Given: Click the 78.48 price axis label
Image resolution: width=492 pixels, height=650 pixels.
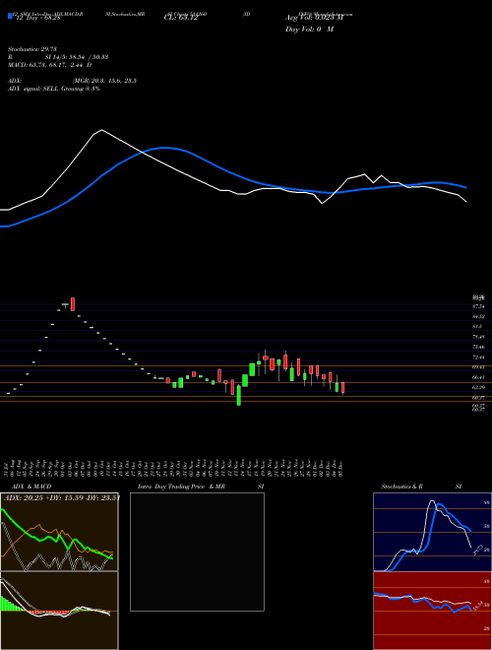Looking at the screenshot, I should [478, 337].
